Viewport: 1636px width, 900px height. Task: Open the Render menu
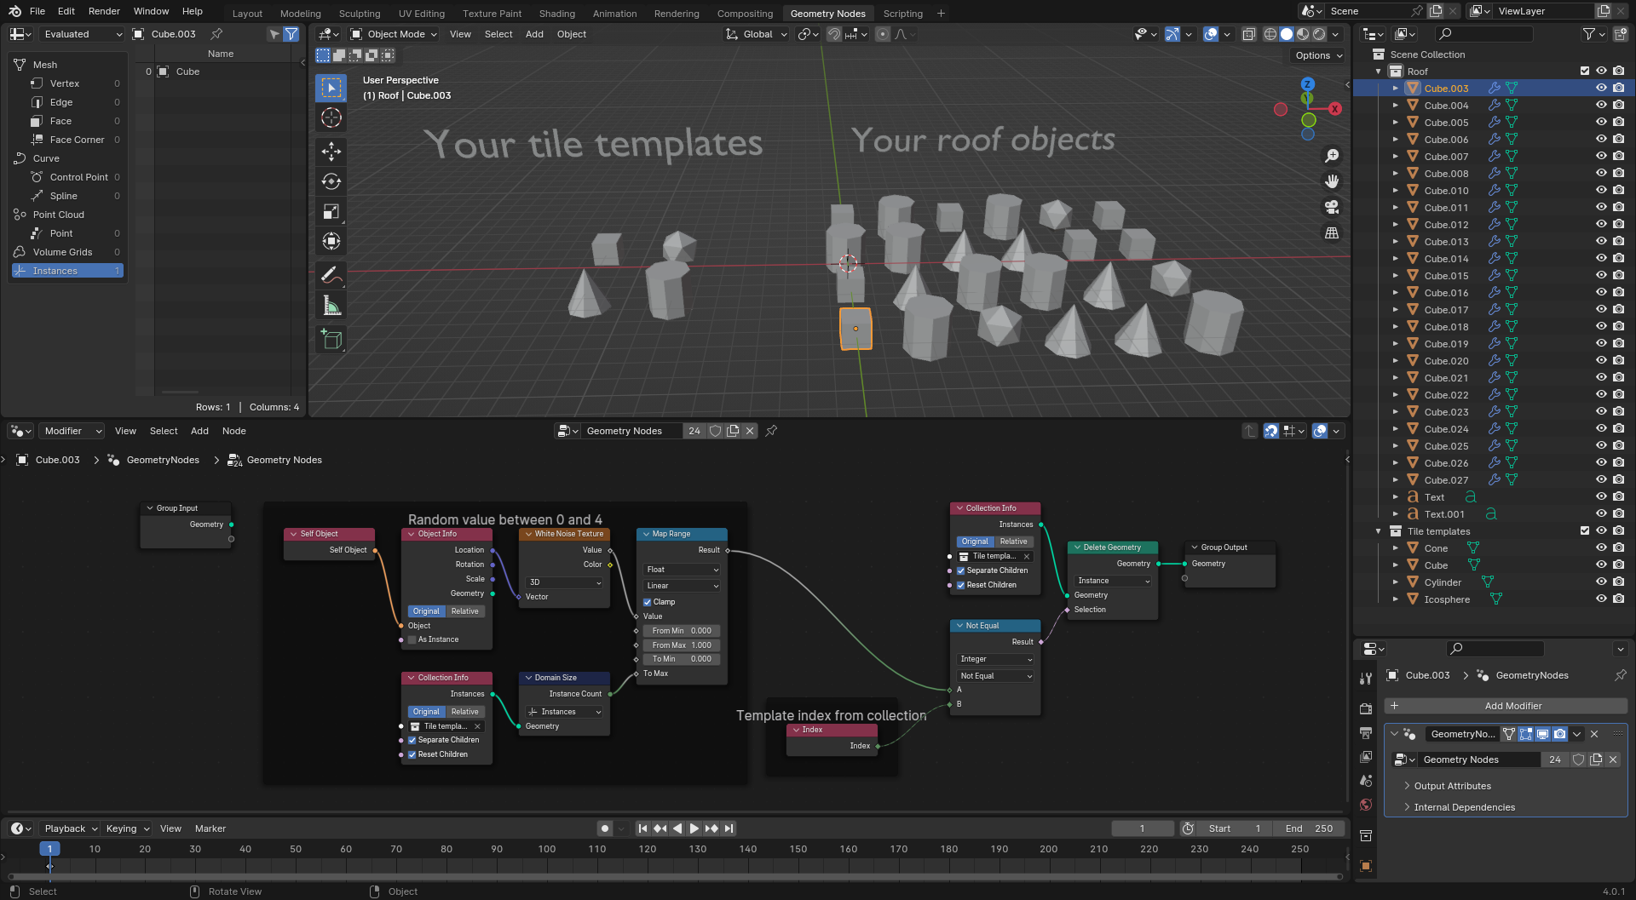[104, 11]
